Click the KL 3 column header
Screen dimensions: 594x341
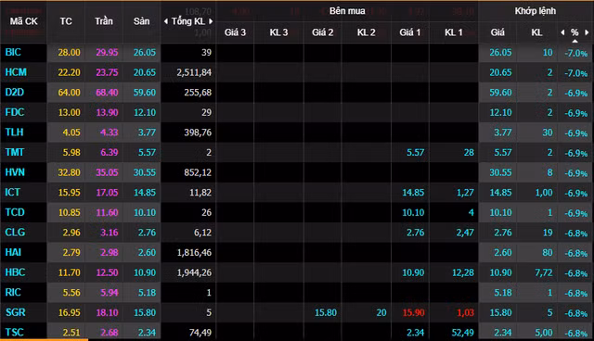pyautogui.click(x=278, y=32)
